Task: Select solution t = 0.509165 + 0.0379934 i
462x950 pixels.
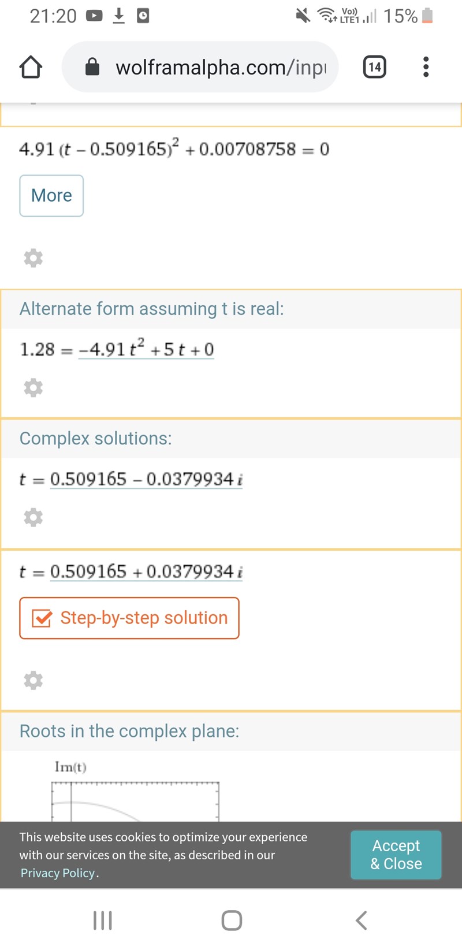Action: coord(146,572)
